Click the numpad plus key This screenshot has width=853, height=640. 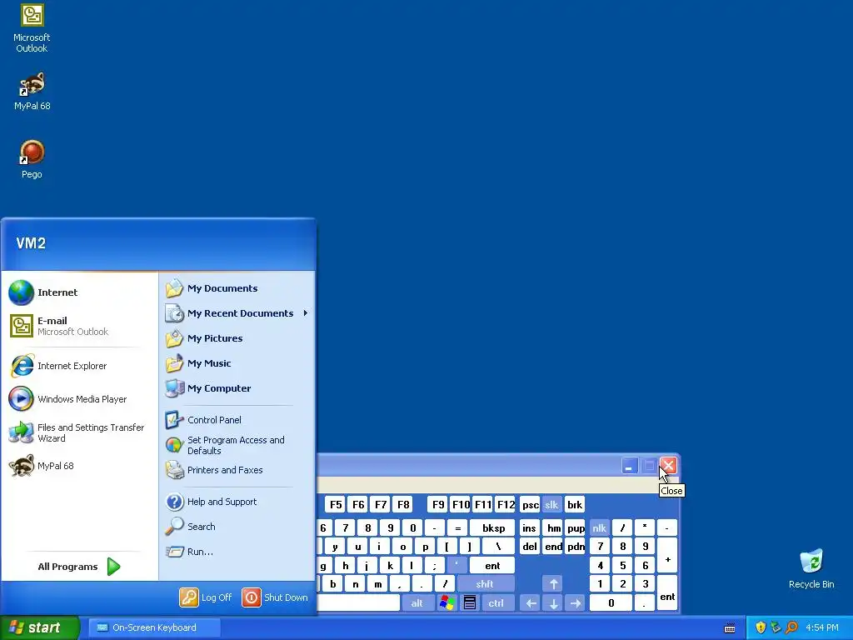(667, 556)
